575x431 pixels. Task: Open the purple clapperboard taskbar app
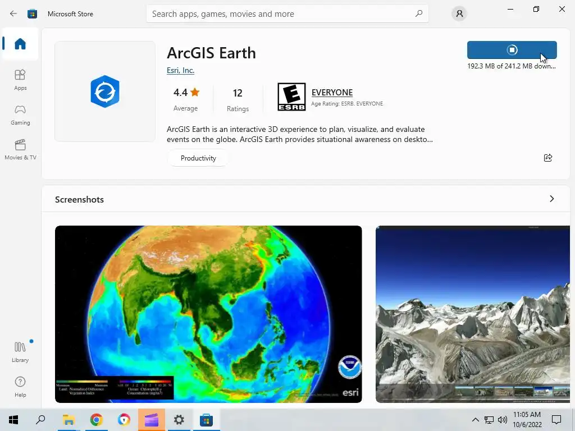[152, 420]
